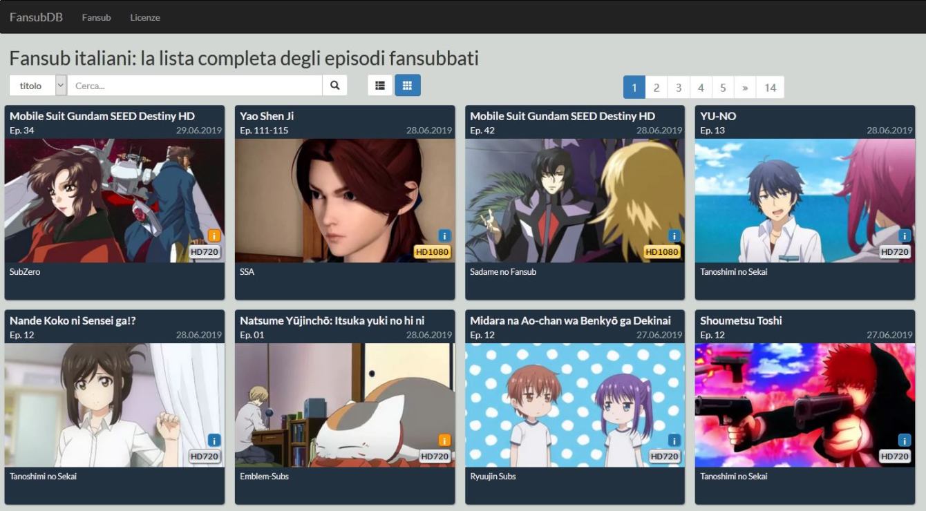Click Tanoshimi no Sekai under Nande Koko ni Sensei ga
The image size is (926, 511).
pyautogui.click(x=44, y=476)
